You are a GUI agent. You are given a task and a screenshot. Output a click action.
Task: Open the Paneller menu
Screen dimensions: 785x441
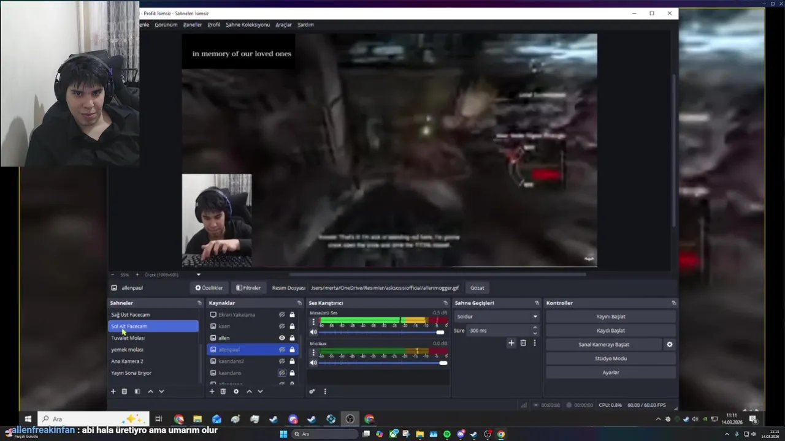click(193, 24)
